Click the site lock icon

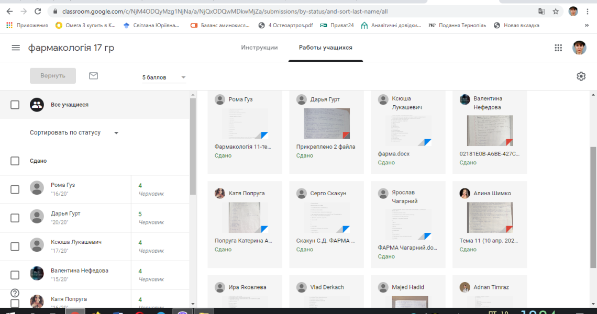pyautogui.click(x=55, y=12)
